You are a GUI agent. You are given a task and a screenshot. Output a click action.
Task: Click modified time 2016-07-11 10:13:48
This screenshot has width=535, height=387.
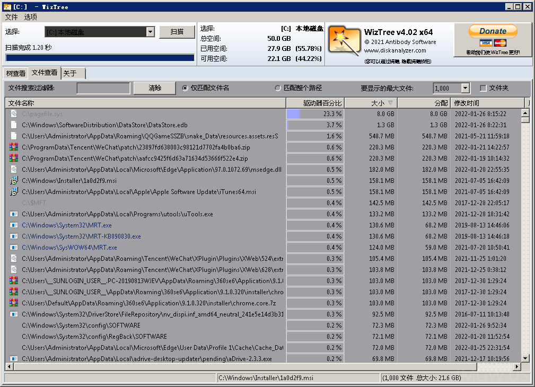click(x=482, y=314)
